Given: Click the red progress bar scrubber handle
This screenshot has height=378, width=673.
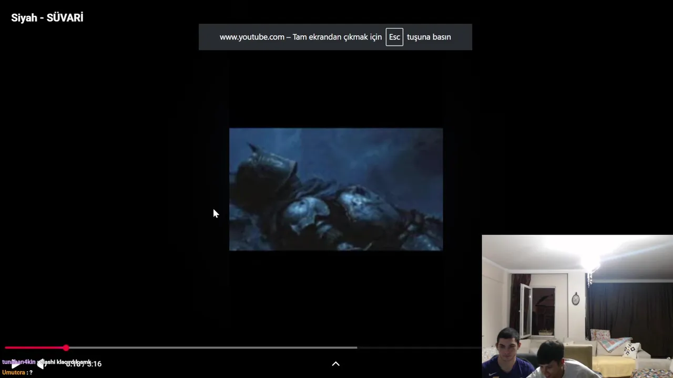Looking at the screenshot, I should tap(66, 348).
